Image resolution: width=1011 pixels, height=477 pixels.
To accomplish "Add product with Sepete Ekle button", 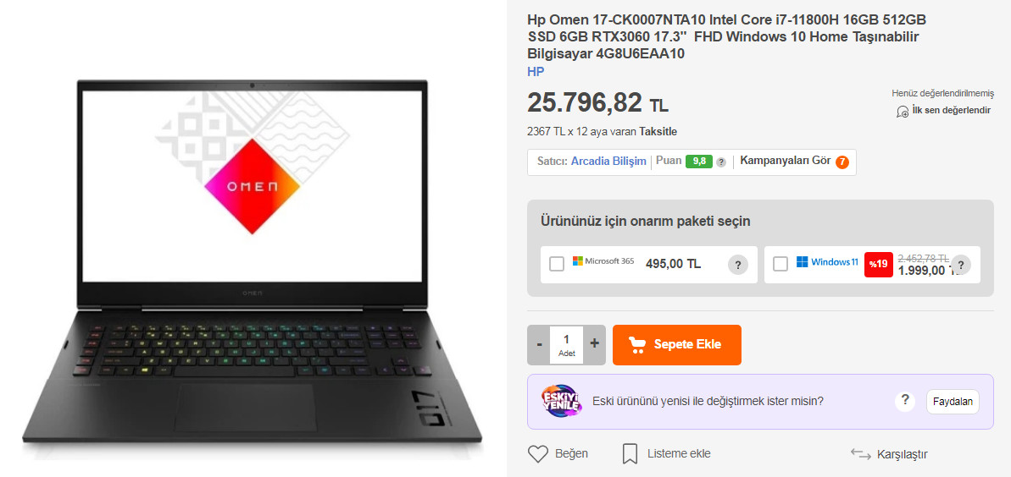I will coord(677,344).
